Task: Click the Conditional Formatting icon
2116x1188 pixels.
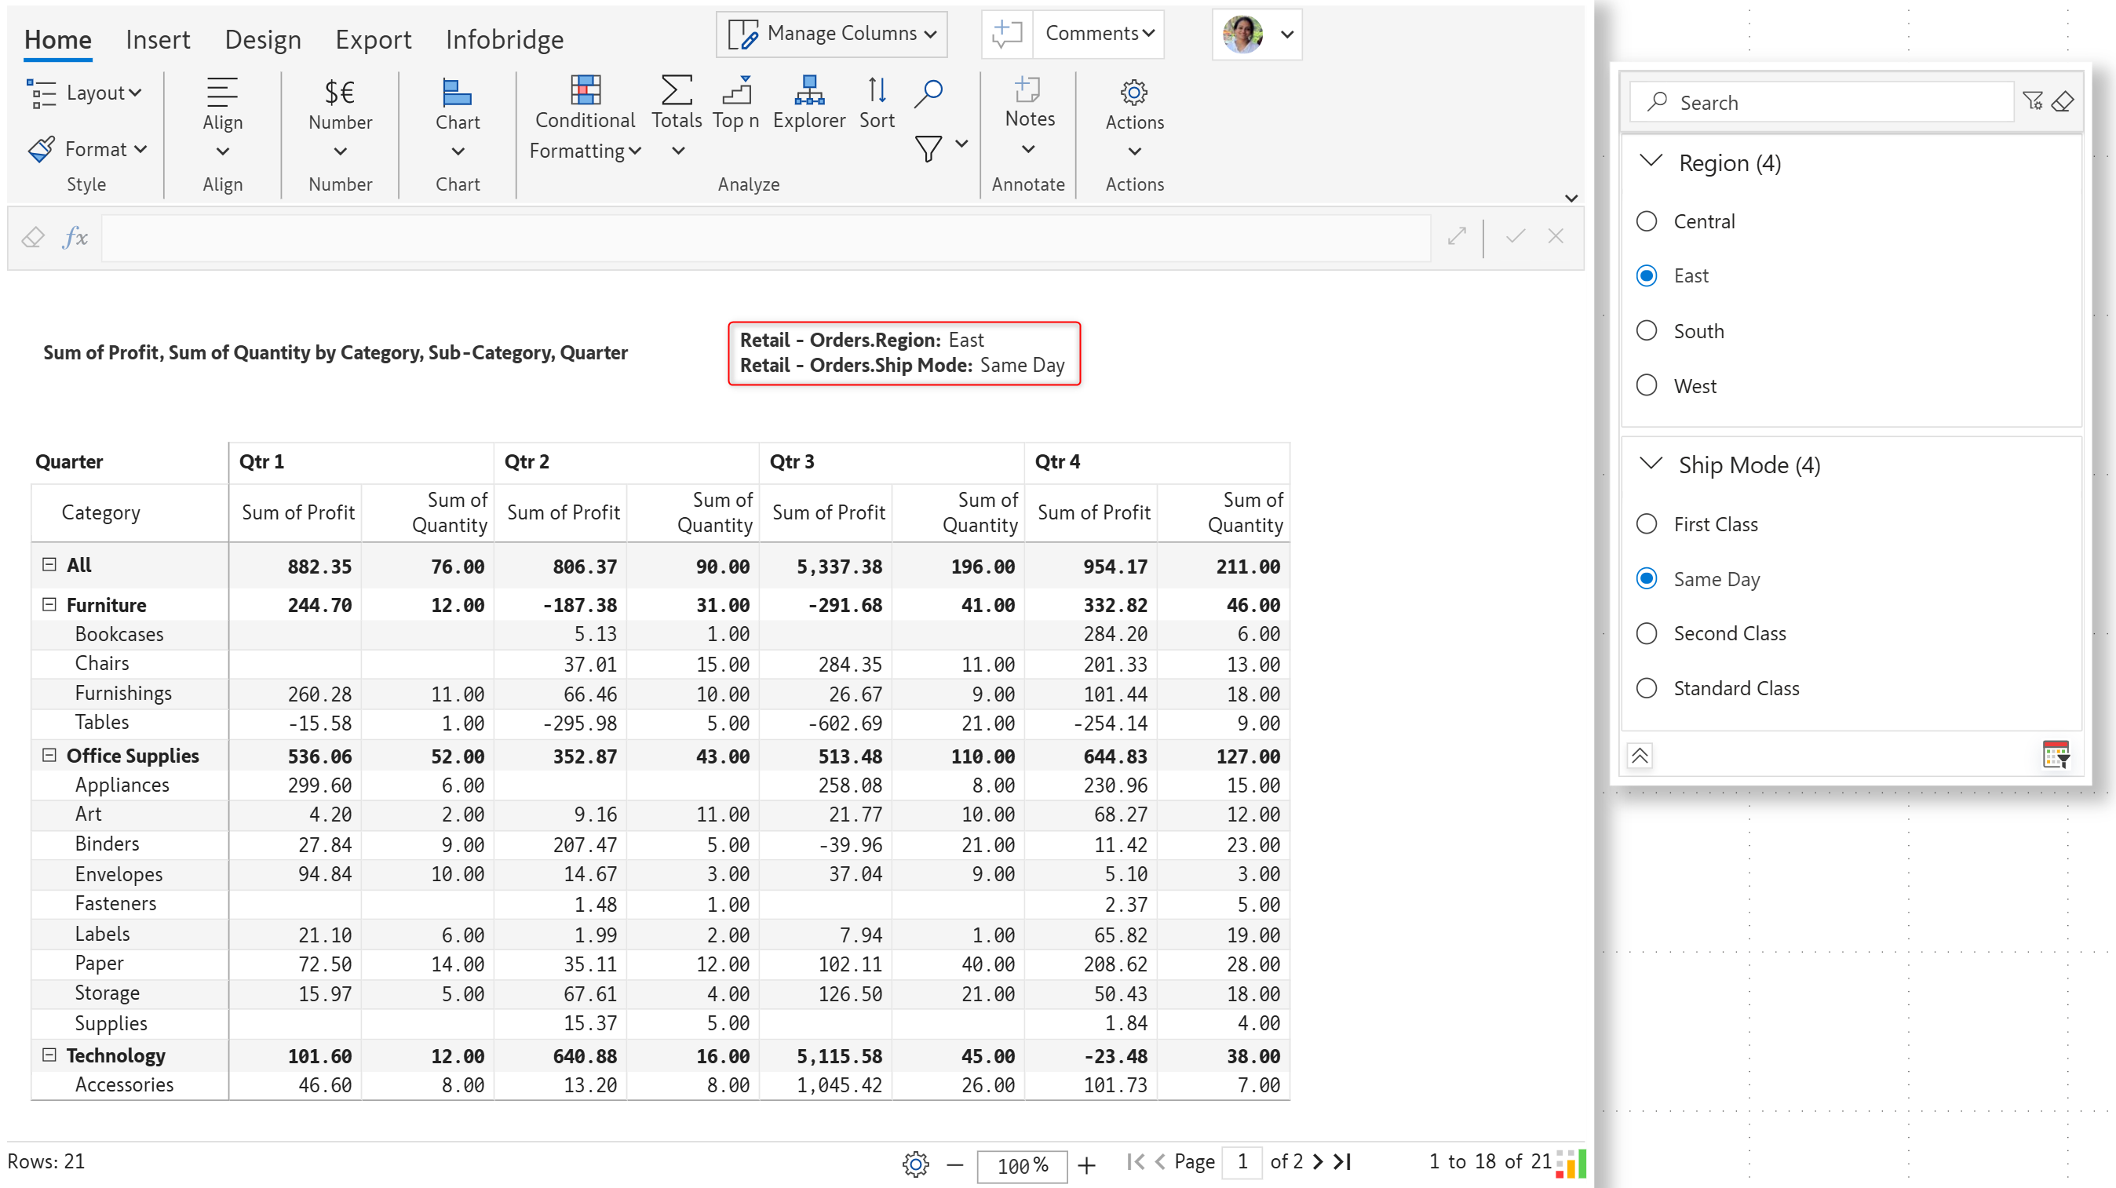Action: 585,92
